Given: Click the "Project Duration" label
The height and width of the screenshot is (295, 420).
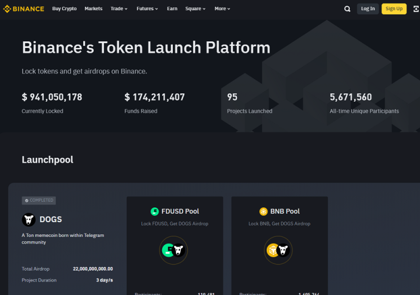Looking at the screenshot, I should [39, 280].
